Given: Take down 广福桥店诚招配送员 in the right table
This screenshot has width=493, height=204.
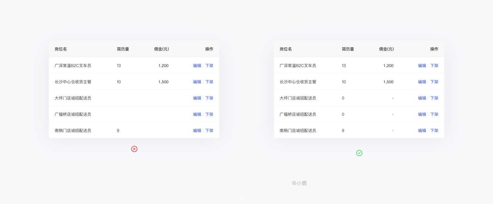Looking at the screenshot, I should [434, 114].
